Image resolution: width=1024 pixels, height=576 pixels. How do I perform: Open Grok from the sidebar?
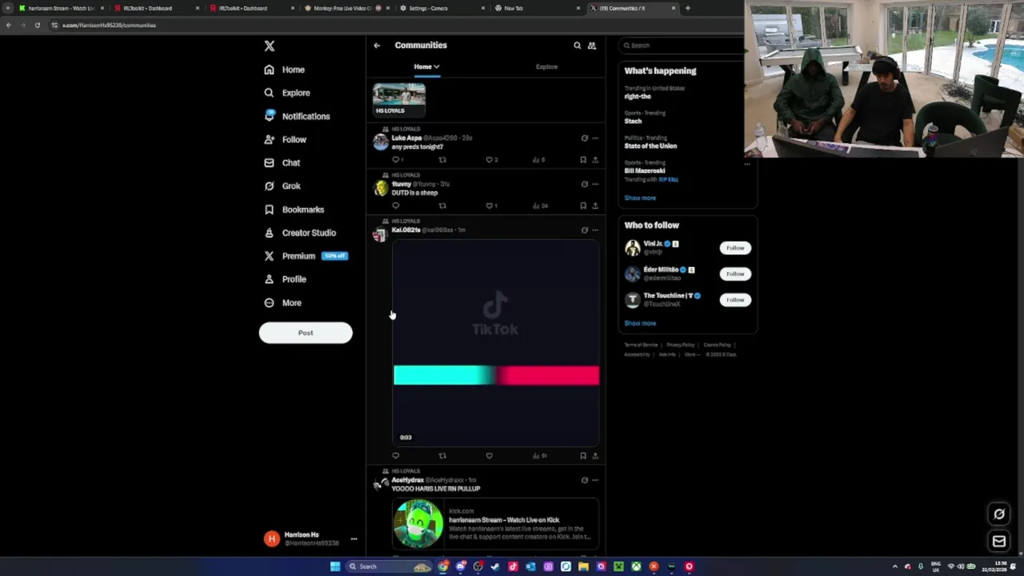click(282, 186)
